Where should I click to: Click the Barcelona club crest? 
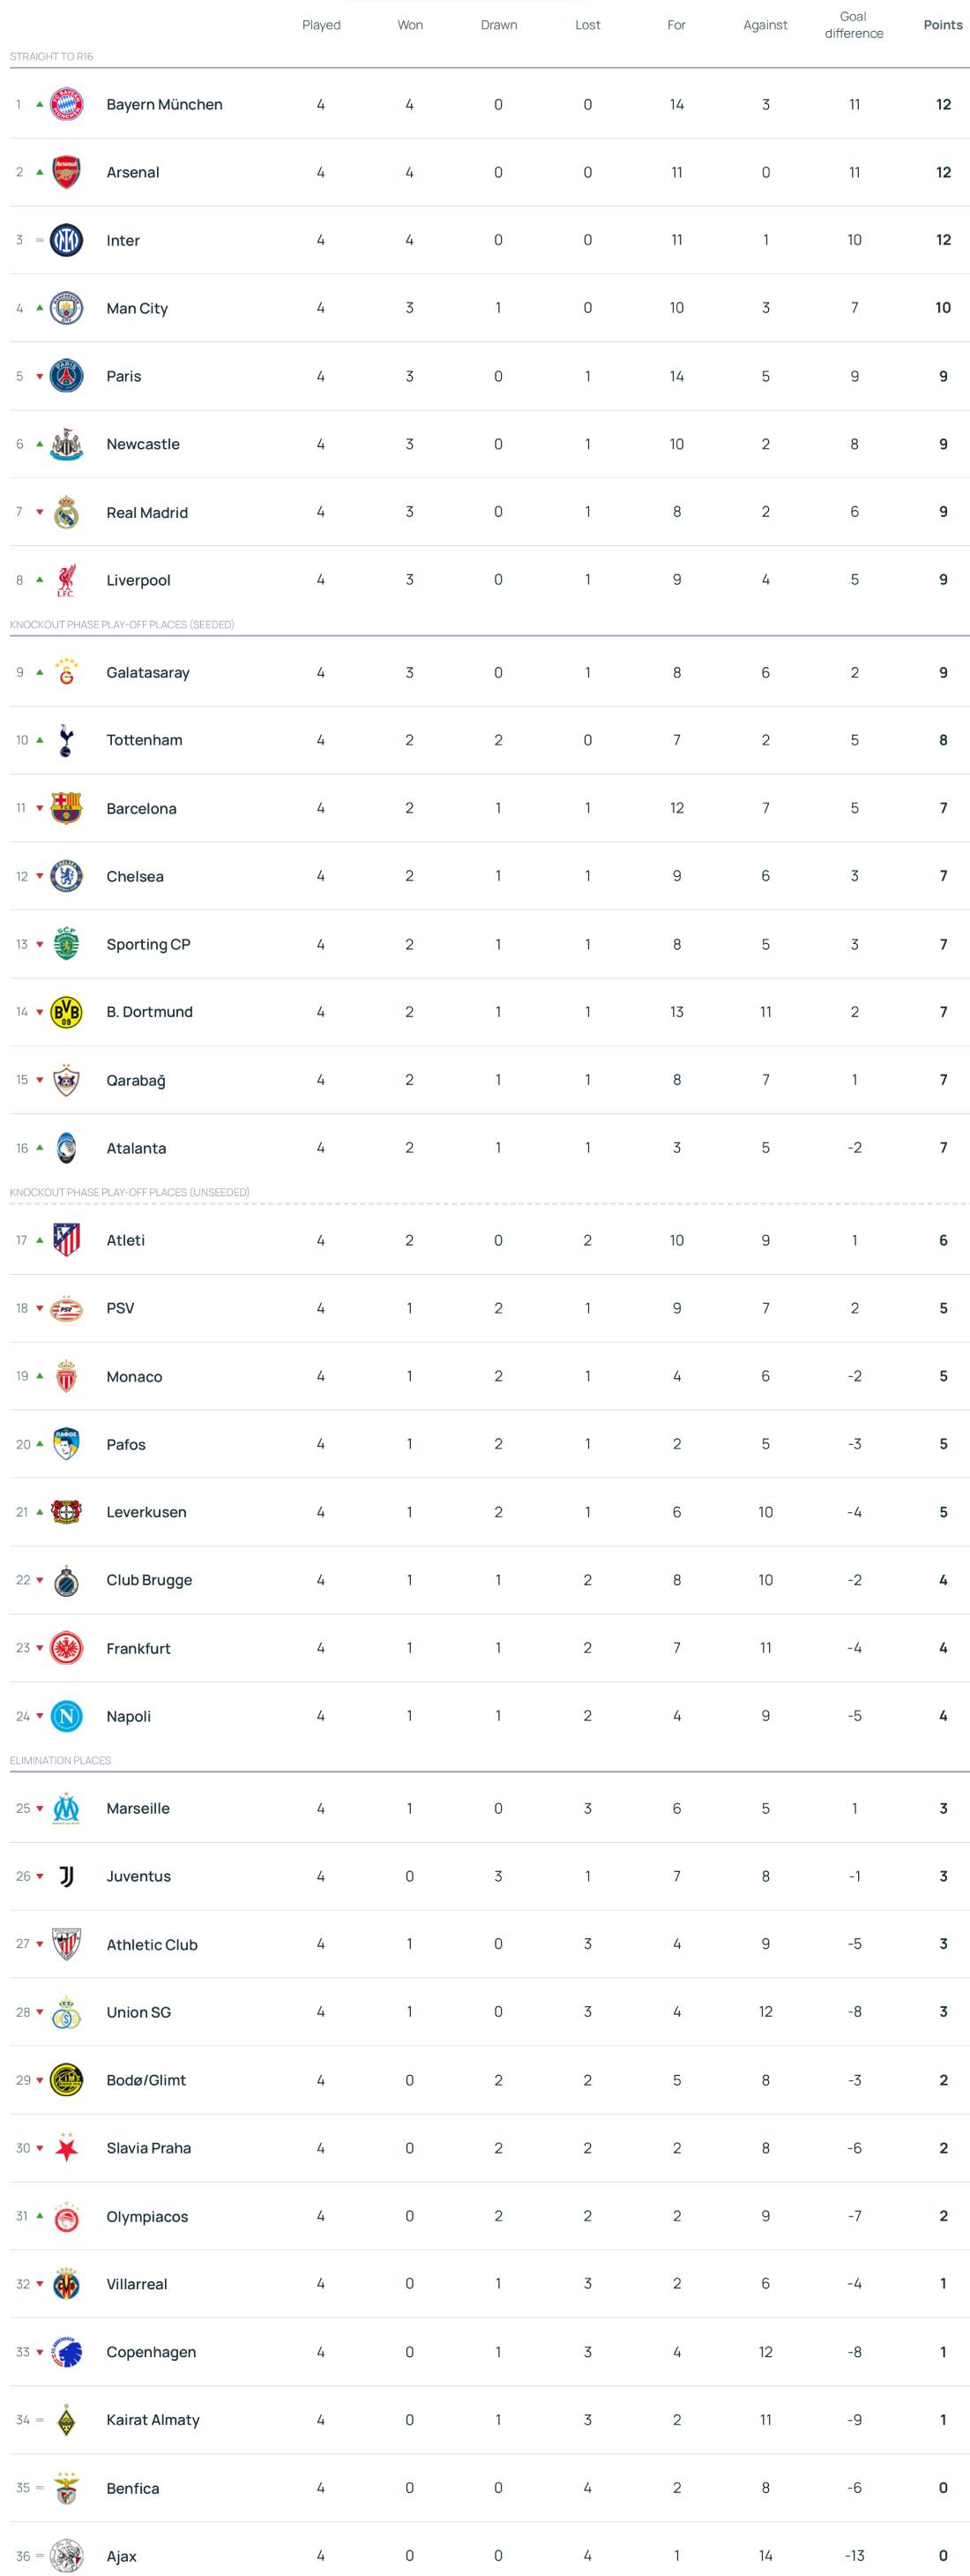(x=66, y=808)
